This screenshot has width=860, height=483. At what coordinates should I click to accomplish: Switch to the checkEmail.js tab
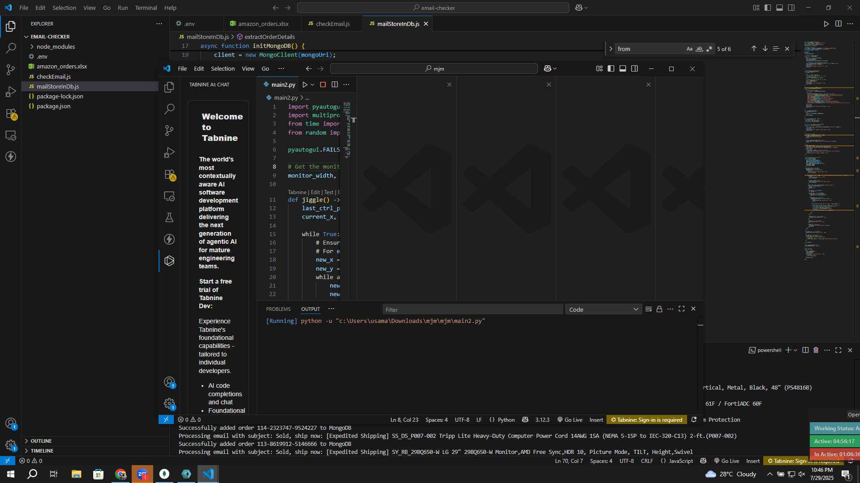point(332,24)
